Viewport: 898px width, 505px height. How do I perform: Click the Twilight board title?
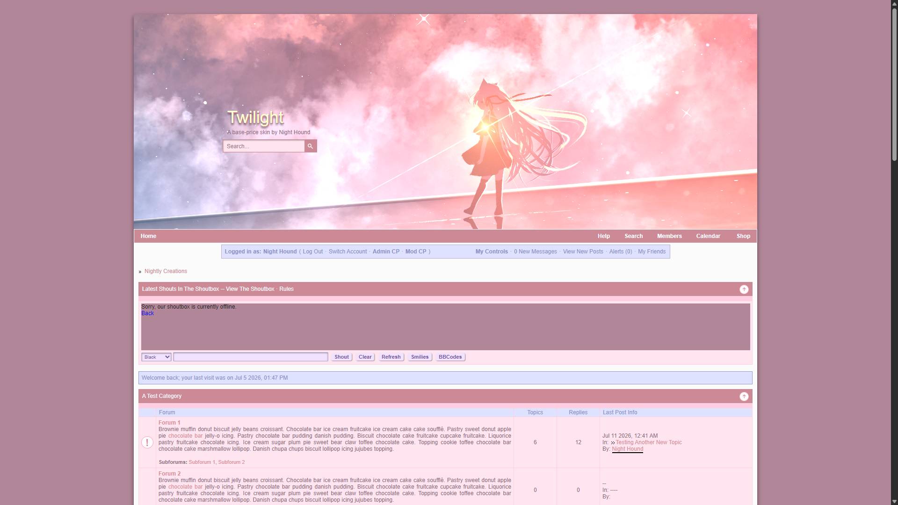coord(255,117)
